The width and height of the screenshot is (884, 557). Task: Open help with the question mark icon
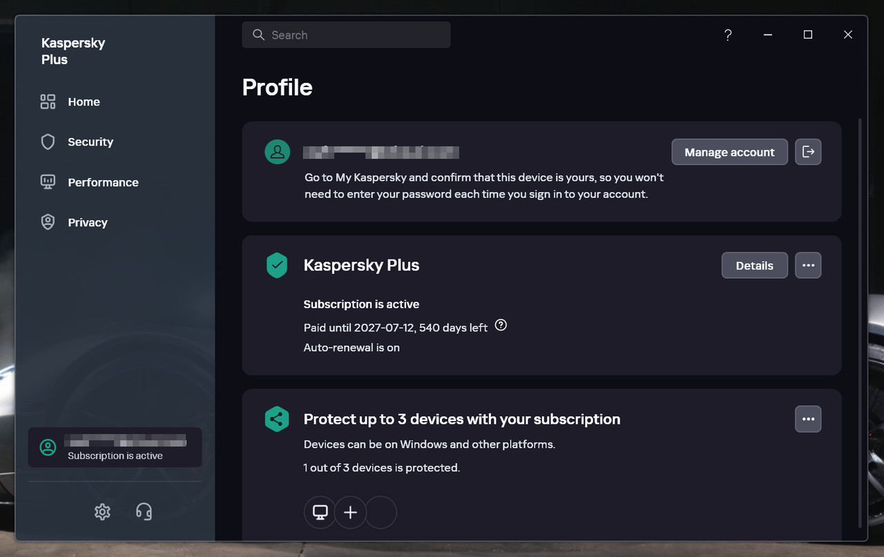[x=728, y=35]
